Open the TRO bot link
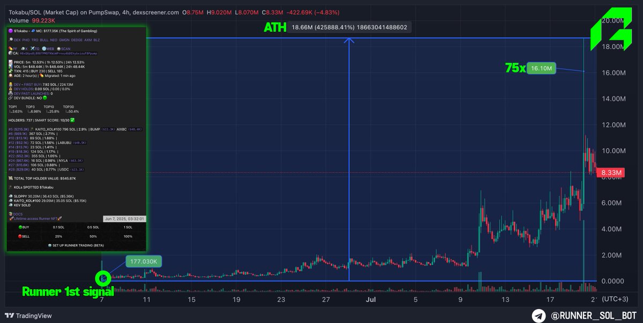 [35, 40]
